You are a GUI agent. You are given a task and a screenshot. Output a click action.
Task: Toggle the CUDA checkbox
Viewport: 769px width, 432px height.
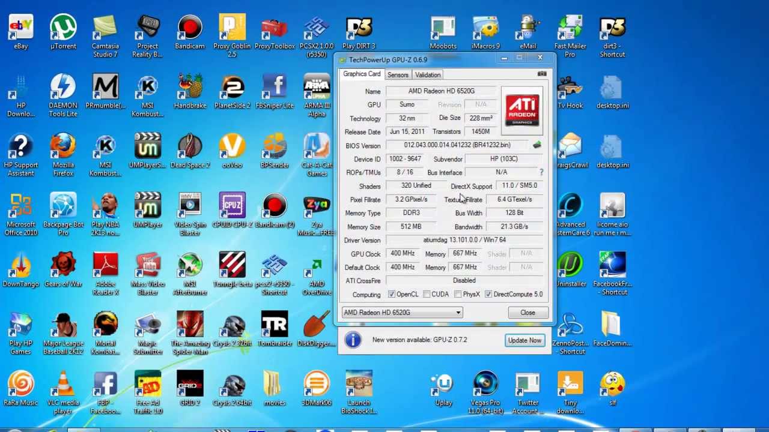pyautogui.click(x=427, y=294)
